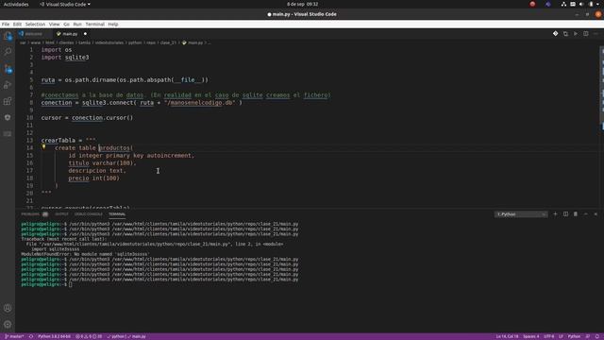Switch to the Debug Console panel tab
The image size is (604, 340).
89,214
